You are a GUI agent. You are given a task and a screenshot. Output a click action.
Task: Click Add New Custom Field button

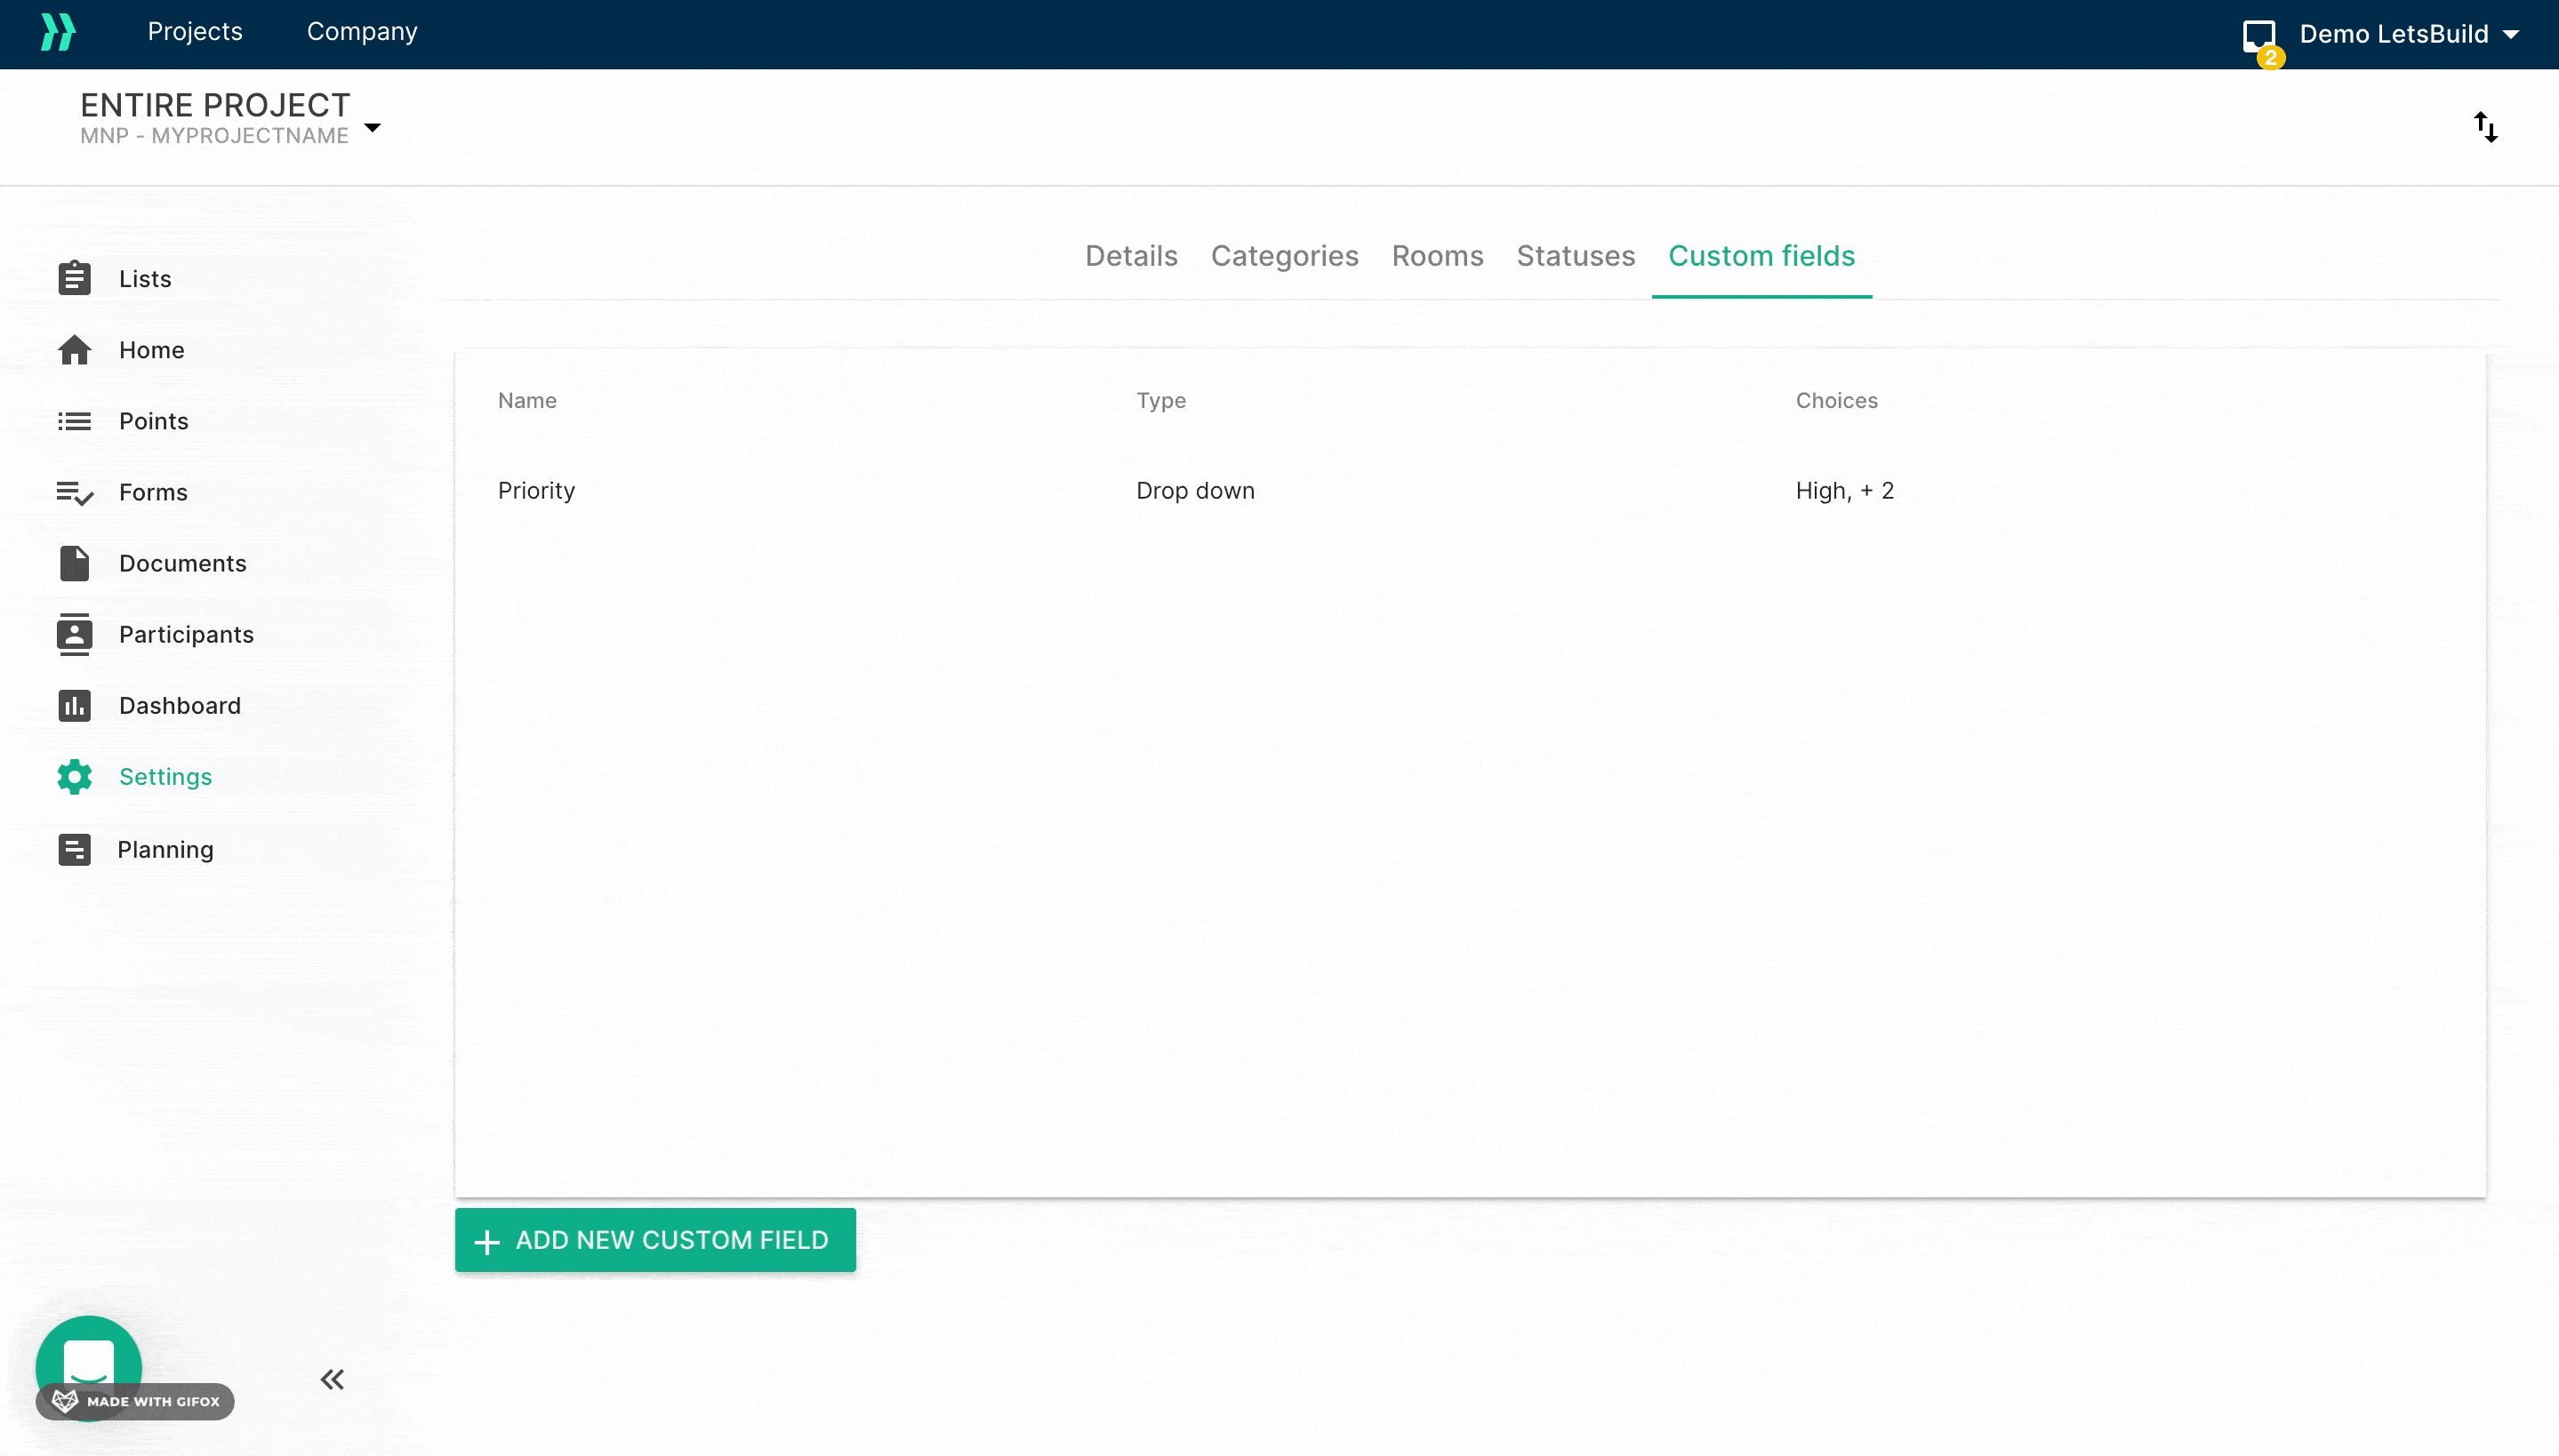click(655, 1240)
